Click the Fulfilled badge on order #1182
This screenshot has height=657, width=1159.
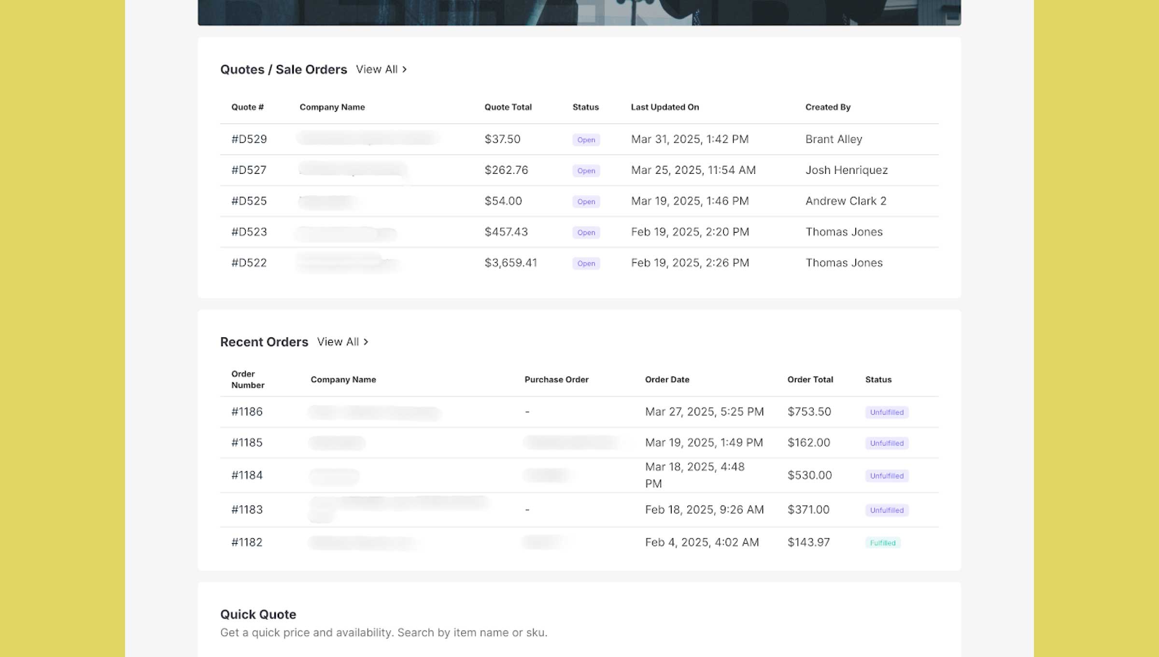(882, 543)
